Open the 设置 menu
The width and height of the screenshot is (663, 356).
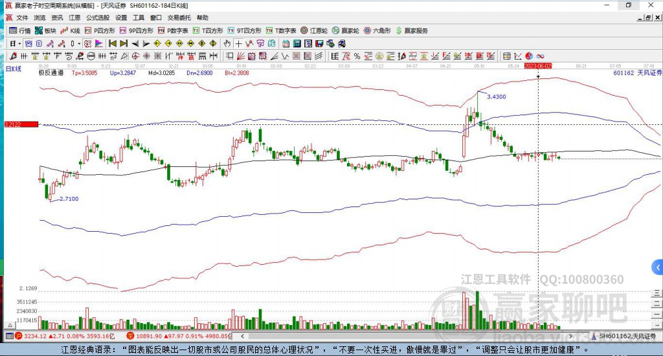[x=121, y=17]
